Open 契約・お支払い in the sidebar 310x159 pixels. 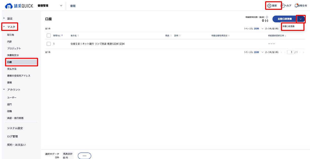16,145
